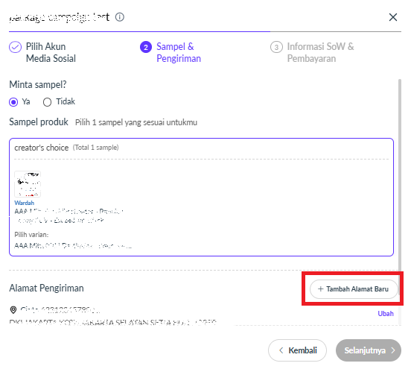
Task: Click the location pin icon by address
Action: pyautogui.click(x=13, y=310)
